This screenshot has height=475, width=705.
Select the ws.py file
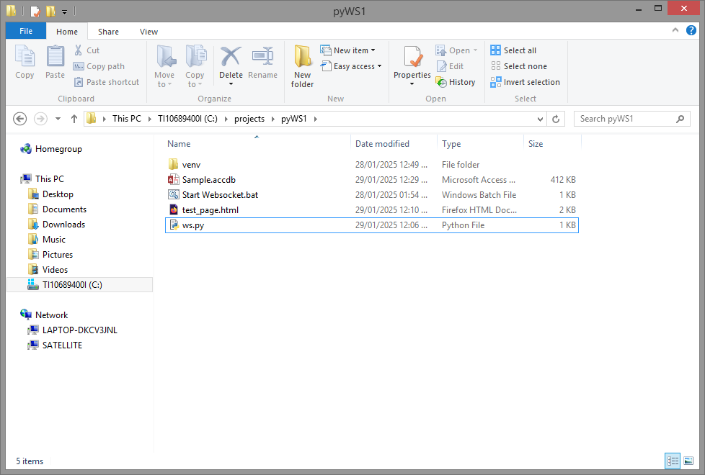click(372, 225)
